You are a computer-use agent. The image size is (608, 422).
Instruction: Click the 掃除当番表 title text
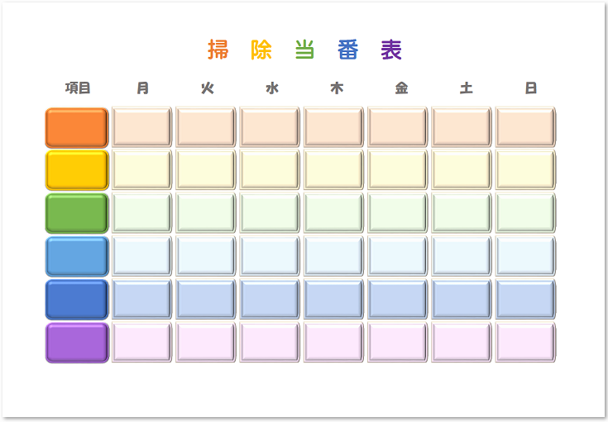304,50
